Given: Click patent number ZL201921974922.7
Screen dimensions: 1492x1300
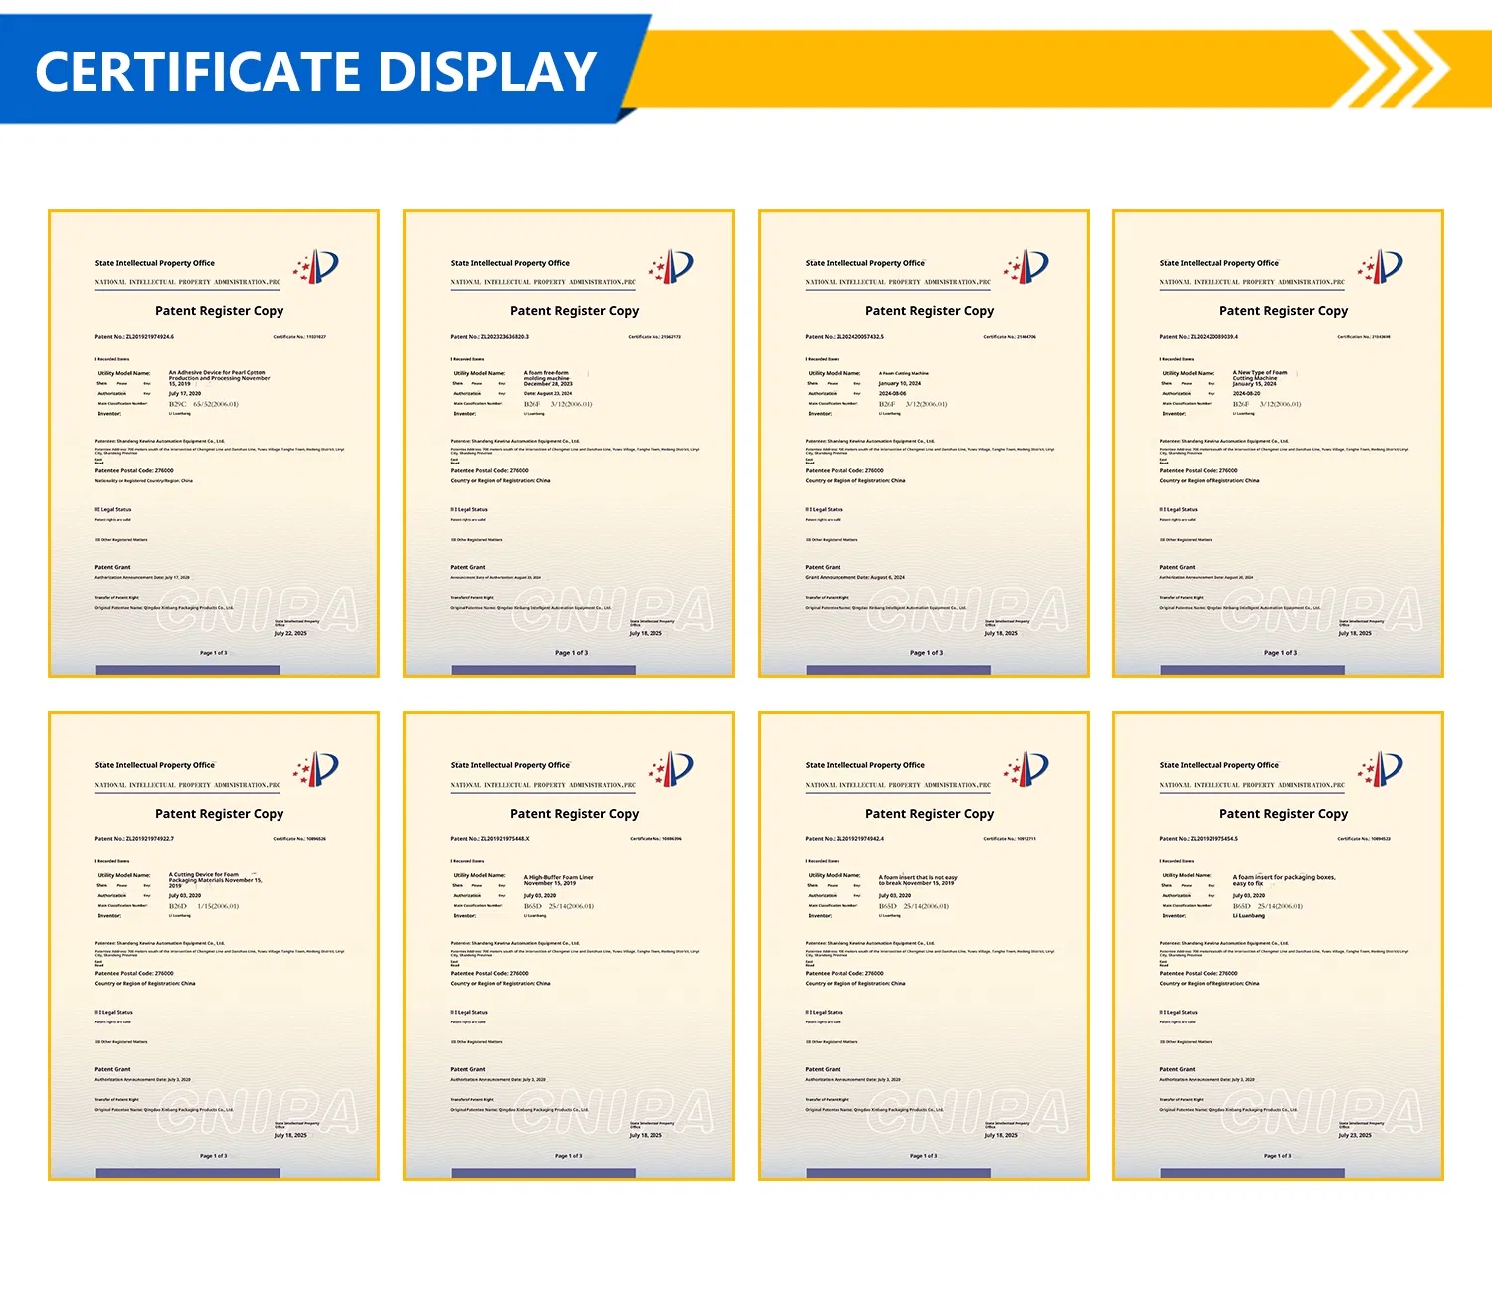Looking at the screenshot, I should pos(134,839).
